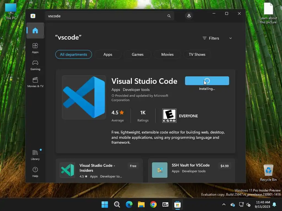282x211 pixels.
Task: Click the Microsoft Store logo icon
Action: (33, 16)
